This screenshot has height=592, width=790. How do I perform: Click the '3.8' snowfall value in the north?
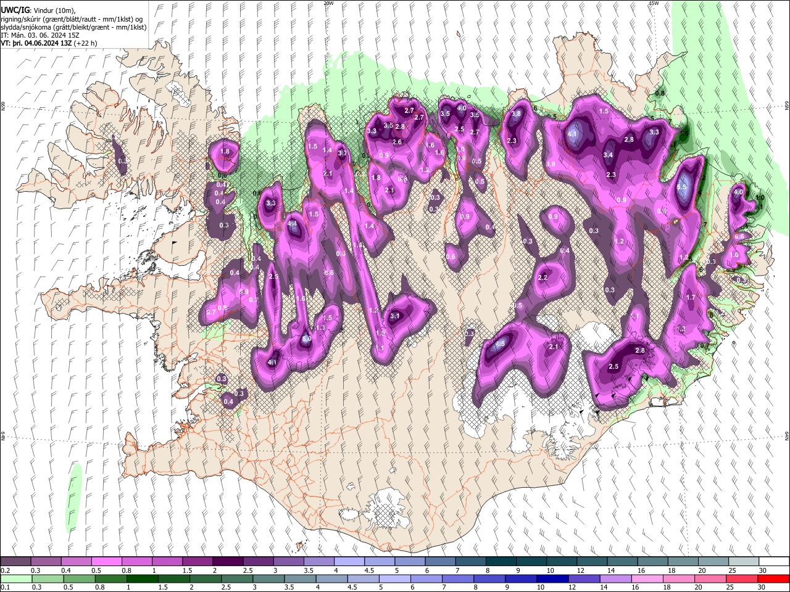click(516, 113)
